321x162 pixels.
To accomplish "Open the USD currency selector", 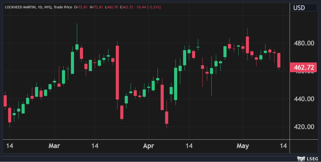I will (x=304, y=8).
